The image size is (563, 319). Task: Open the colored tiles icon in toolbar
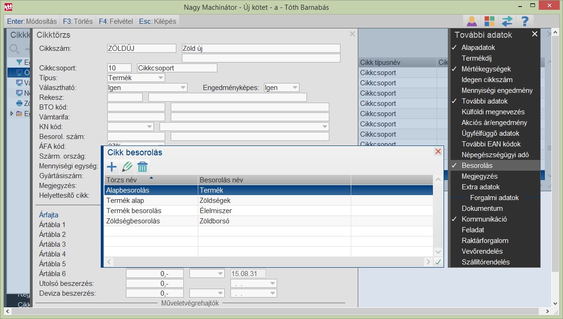489,21
